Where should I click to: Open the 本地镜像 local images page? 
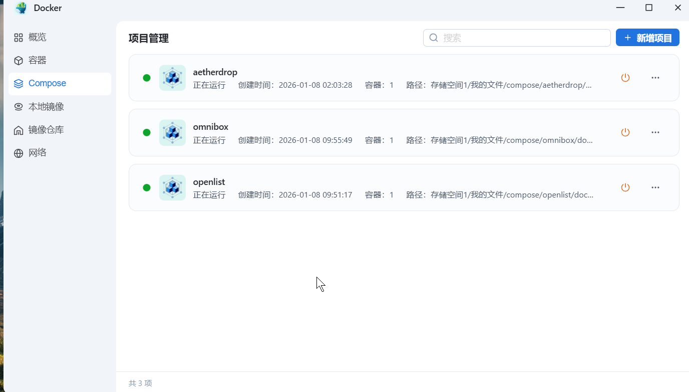tap(60, 107)
